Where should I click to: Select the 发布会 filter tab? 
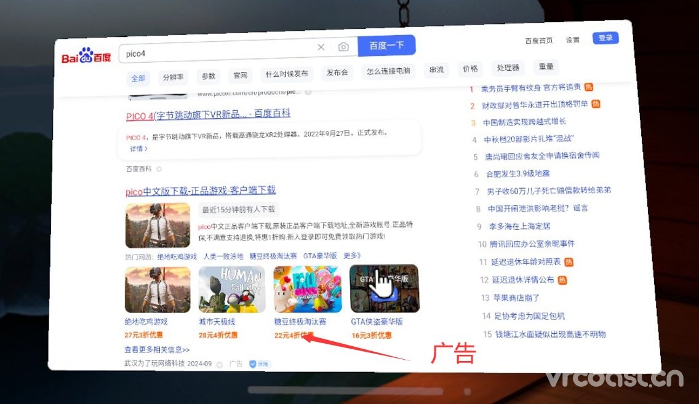337,73
